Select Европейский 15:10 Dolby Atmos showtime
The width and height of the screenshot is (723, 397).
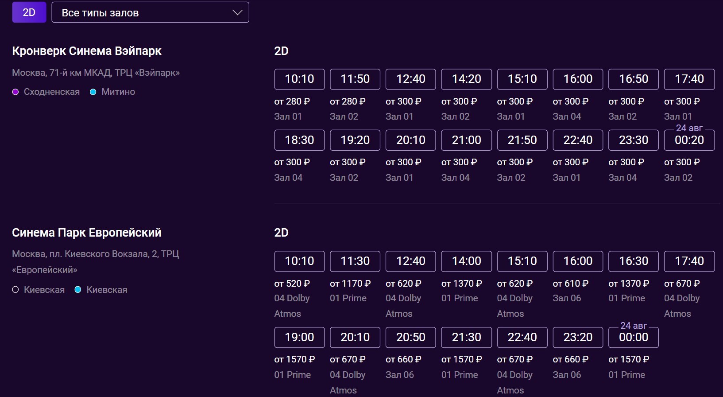[x=522, y=261]
